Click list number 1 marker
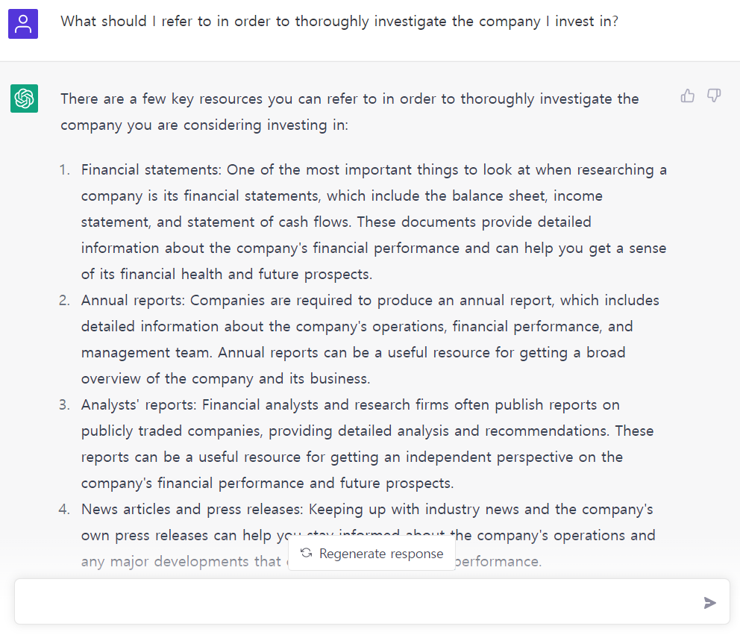Viewport: 740px width, 635px height. [64, 170]
